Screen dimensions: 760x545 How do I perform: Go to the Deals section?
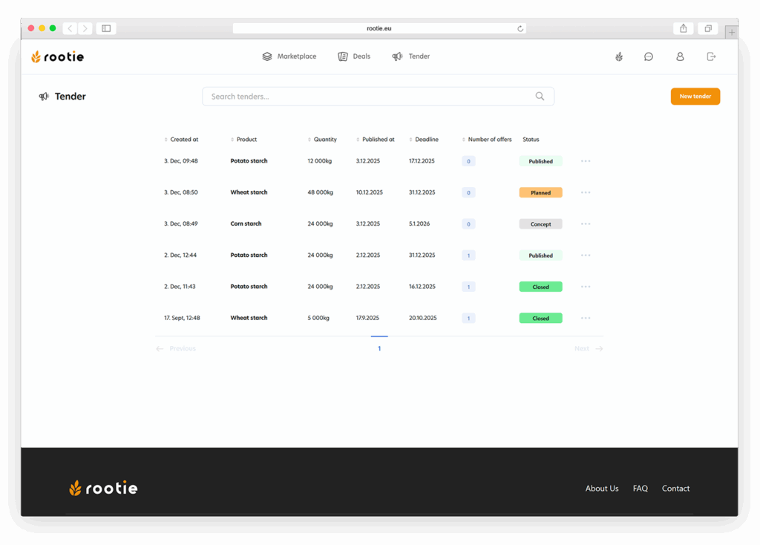click(354, 56)
